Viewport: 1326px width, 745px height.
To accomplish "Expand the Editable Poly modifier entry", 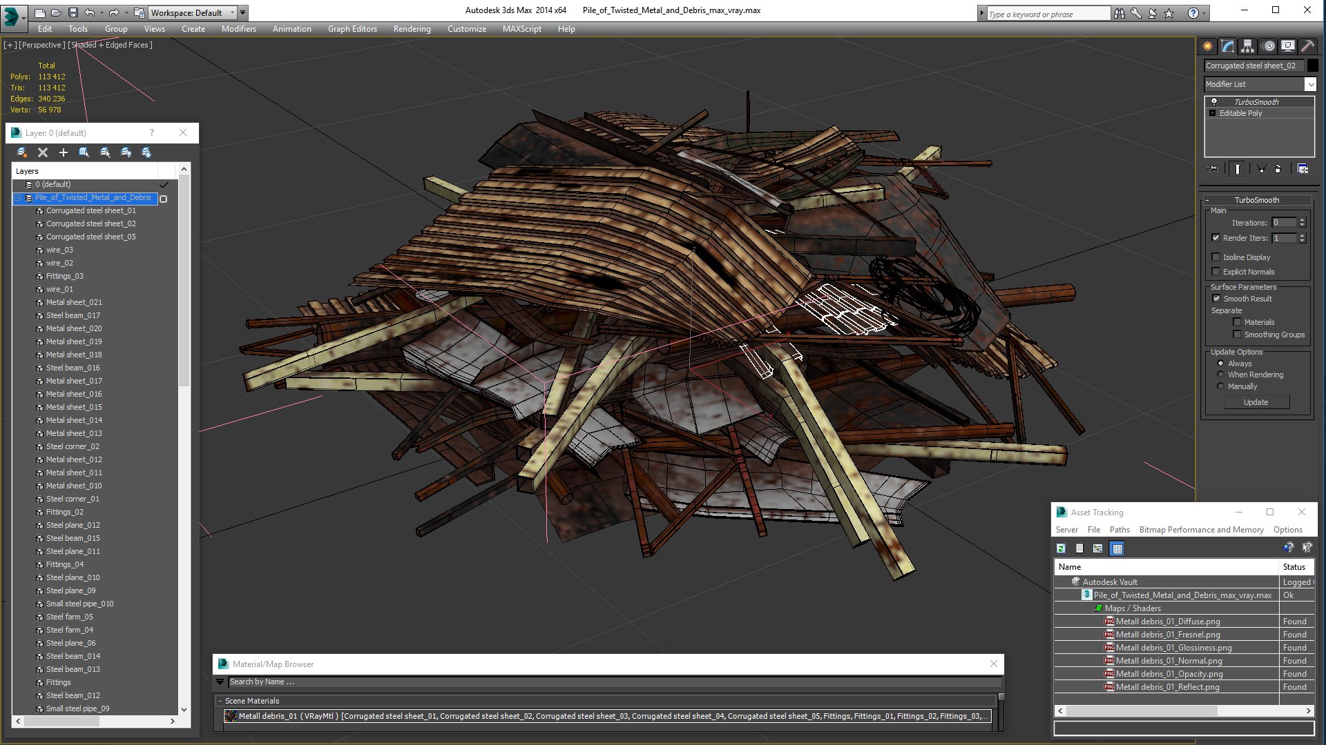I will pos(1212,113).
